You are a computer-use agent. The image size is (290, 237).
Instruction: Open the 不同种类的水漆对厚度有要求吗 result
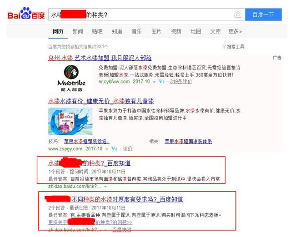click(x=114, y=199)
